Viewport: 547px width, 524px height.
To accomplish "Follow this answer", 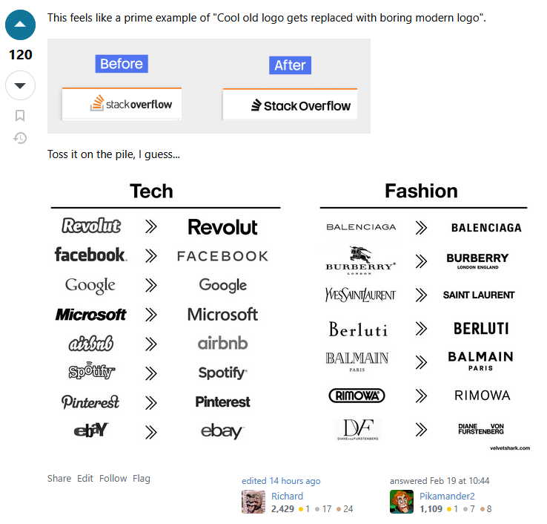I will click(x=113, y=479).
